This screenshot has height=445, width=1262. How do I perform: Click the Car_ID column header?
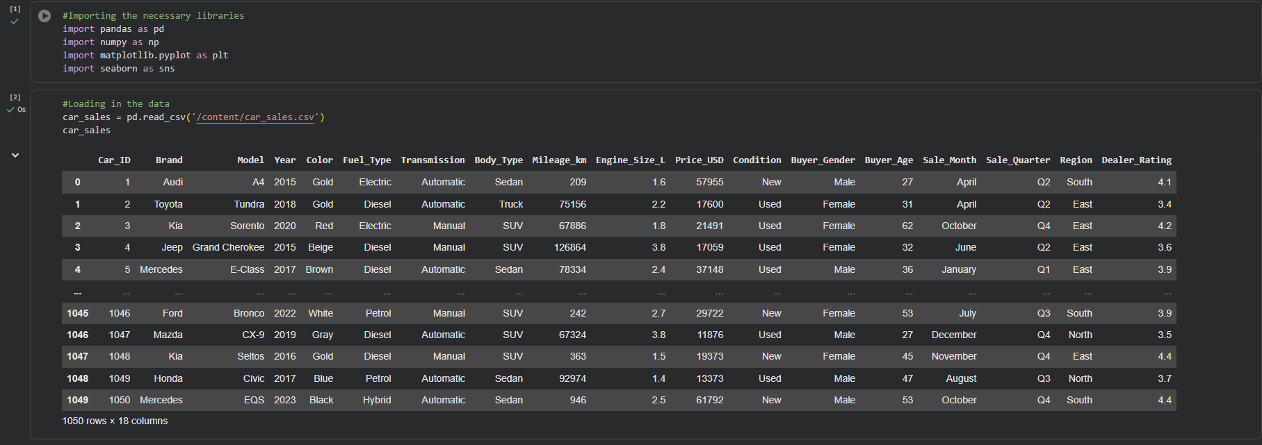click(114, 160)
